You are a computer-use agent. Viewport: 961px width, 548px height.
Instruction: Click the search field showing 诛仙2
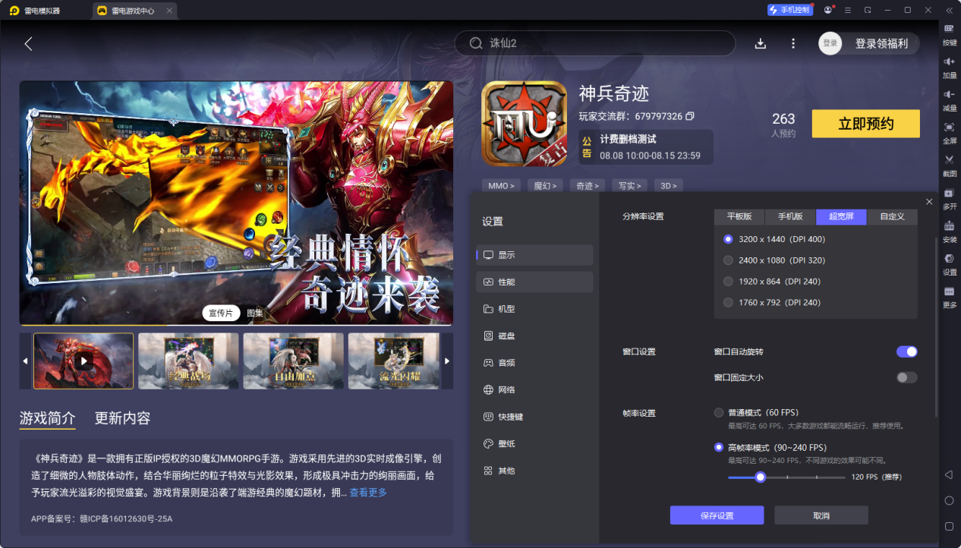595,43
